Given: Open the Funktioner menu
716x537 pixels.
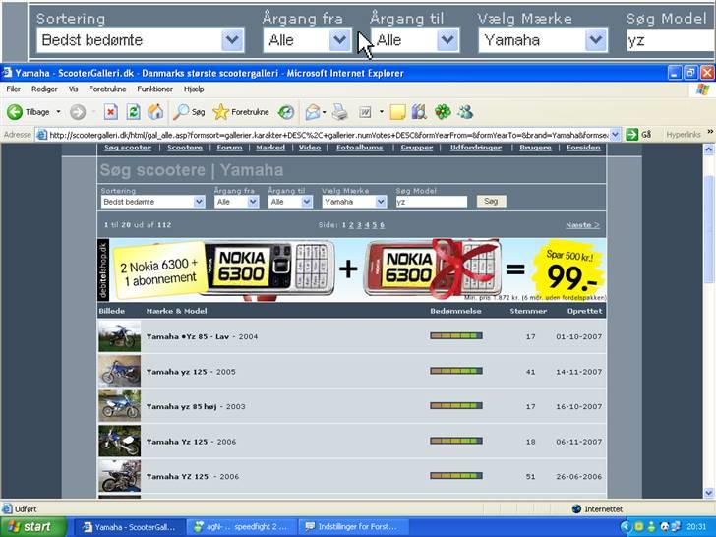Looking at the screenshot, I should 155,89.
